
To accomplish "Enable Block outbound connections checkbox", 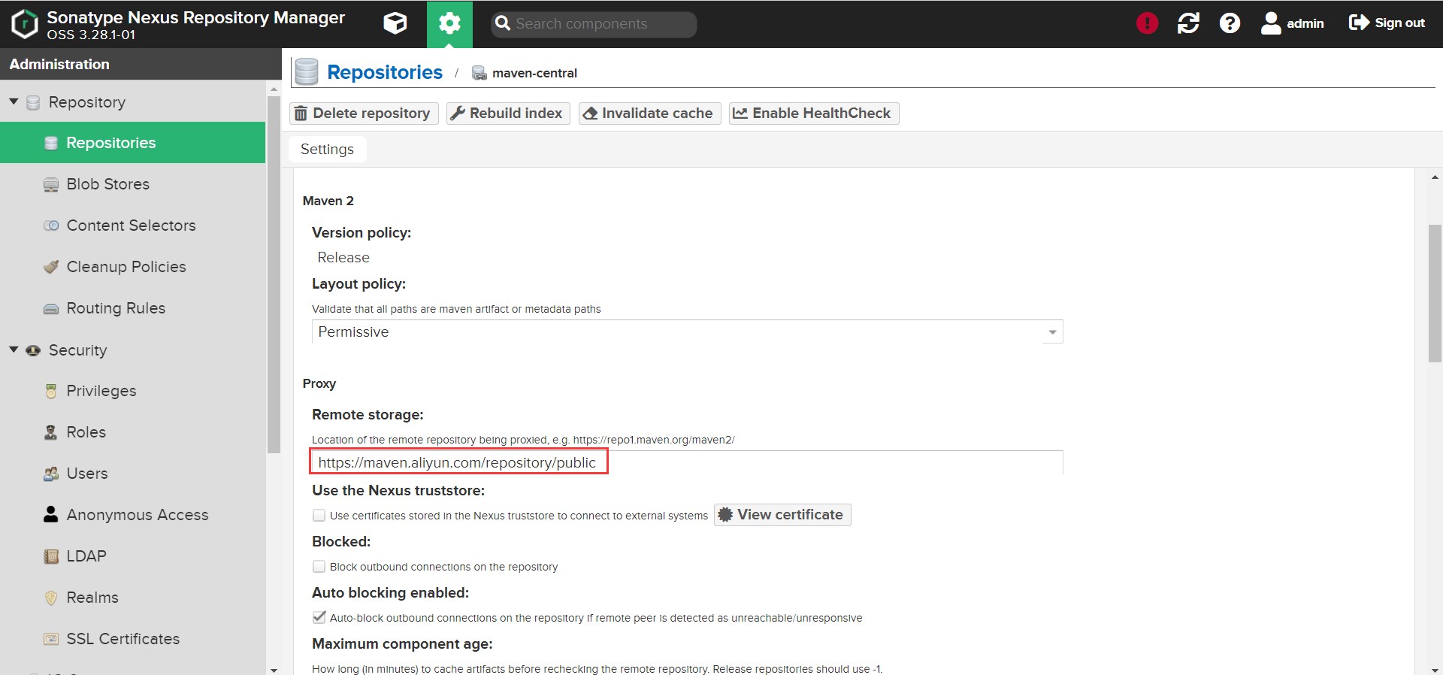I will pyautogui.click(x=319, y=567).
